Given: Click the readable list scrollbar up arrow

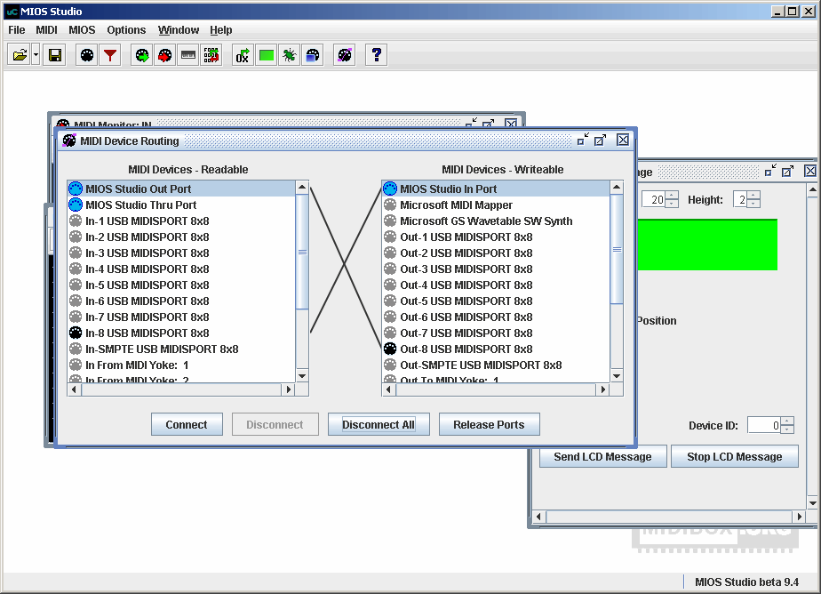Looking at the screenshot, I should 302,187.
